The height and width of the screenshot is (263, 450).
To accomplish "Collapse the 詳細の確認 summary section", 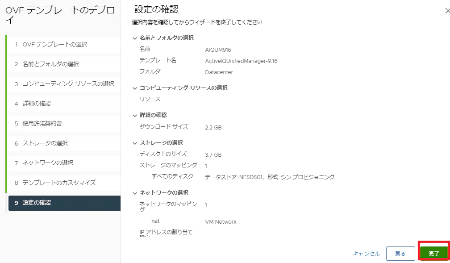I will (135, 115).
